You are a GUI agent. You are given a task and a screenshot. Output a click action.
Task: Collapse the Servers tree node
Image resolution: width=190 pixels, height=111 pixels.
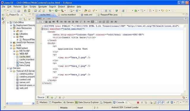[8, 68]
